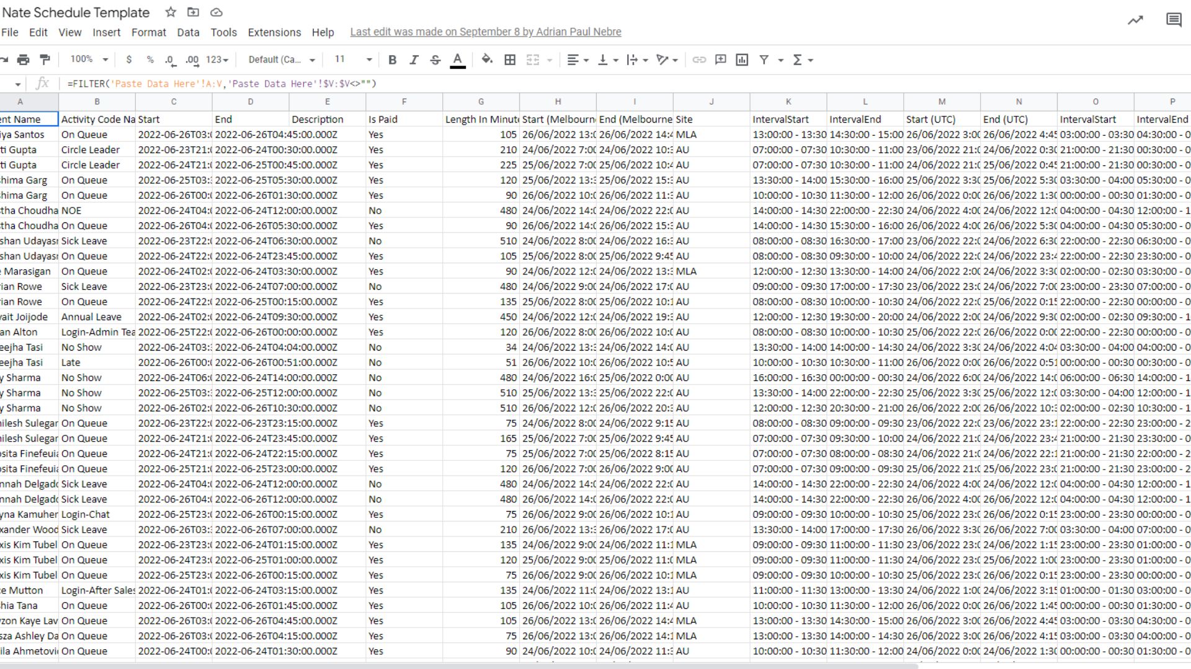
Task: Open the Borders tool
Action: [510, 59]
